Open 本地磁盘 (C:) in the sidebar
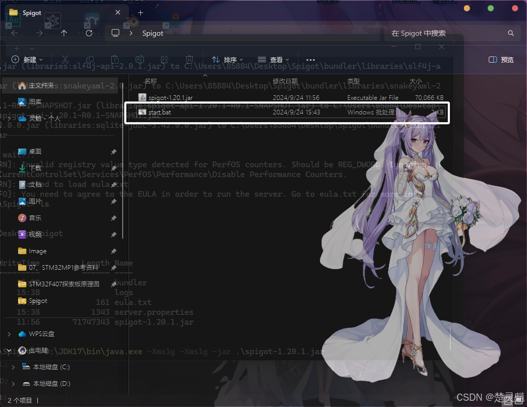Screen dimensions: 527x407 pyautogui.click(x=51, y=367)
